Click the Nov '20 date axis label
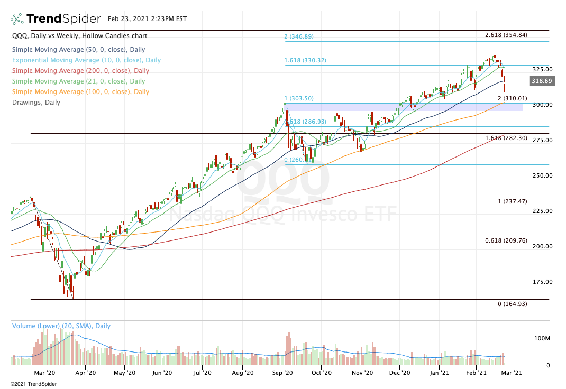The image size is (566, 389). pos(362,373)
